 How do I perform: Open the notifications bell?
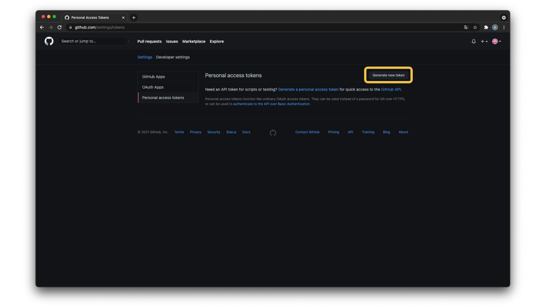coord(474,41)
